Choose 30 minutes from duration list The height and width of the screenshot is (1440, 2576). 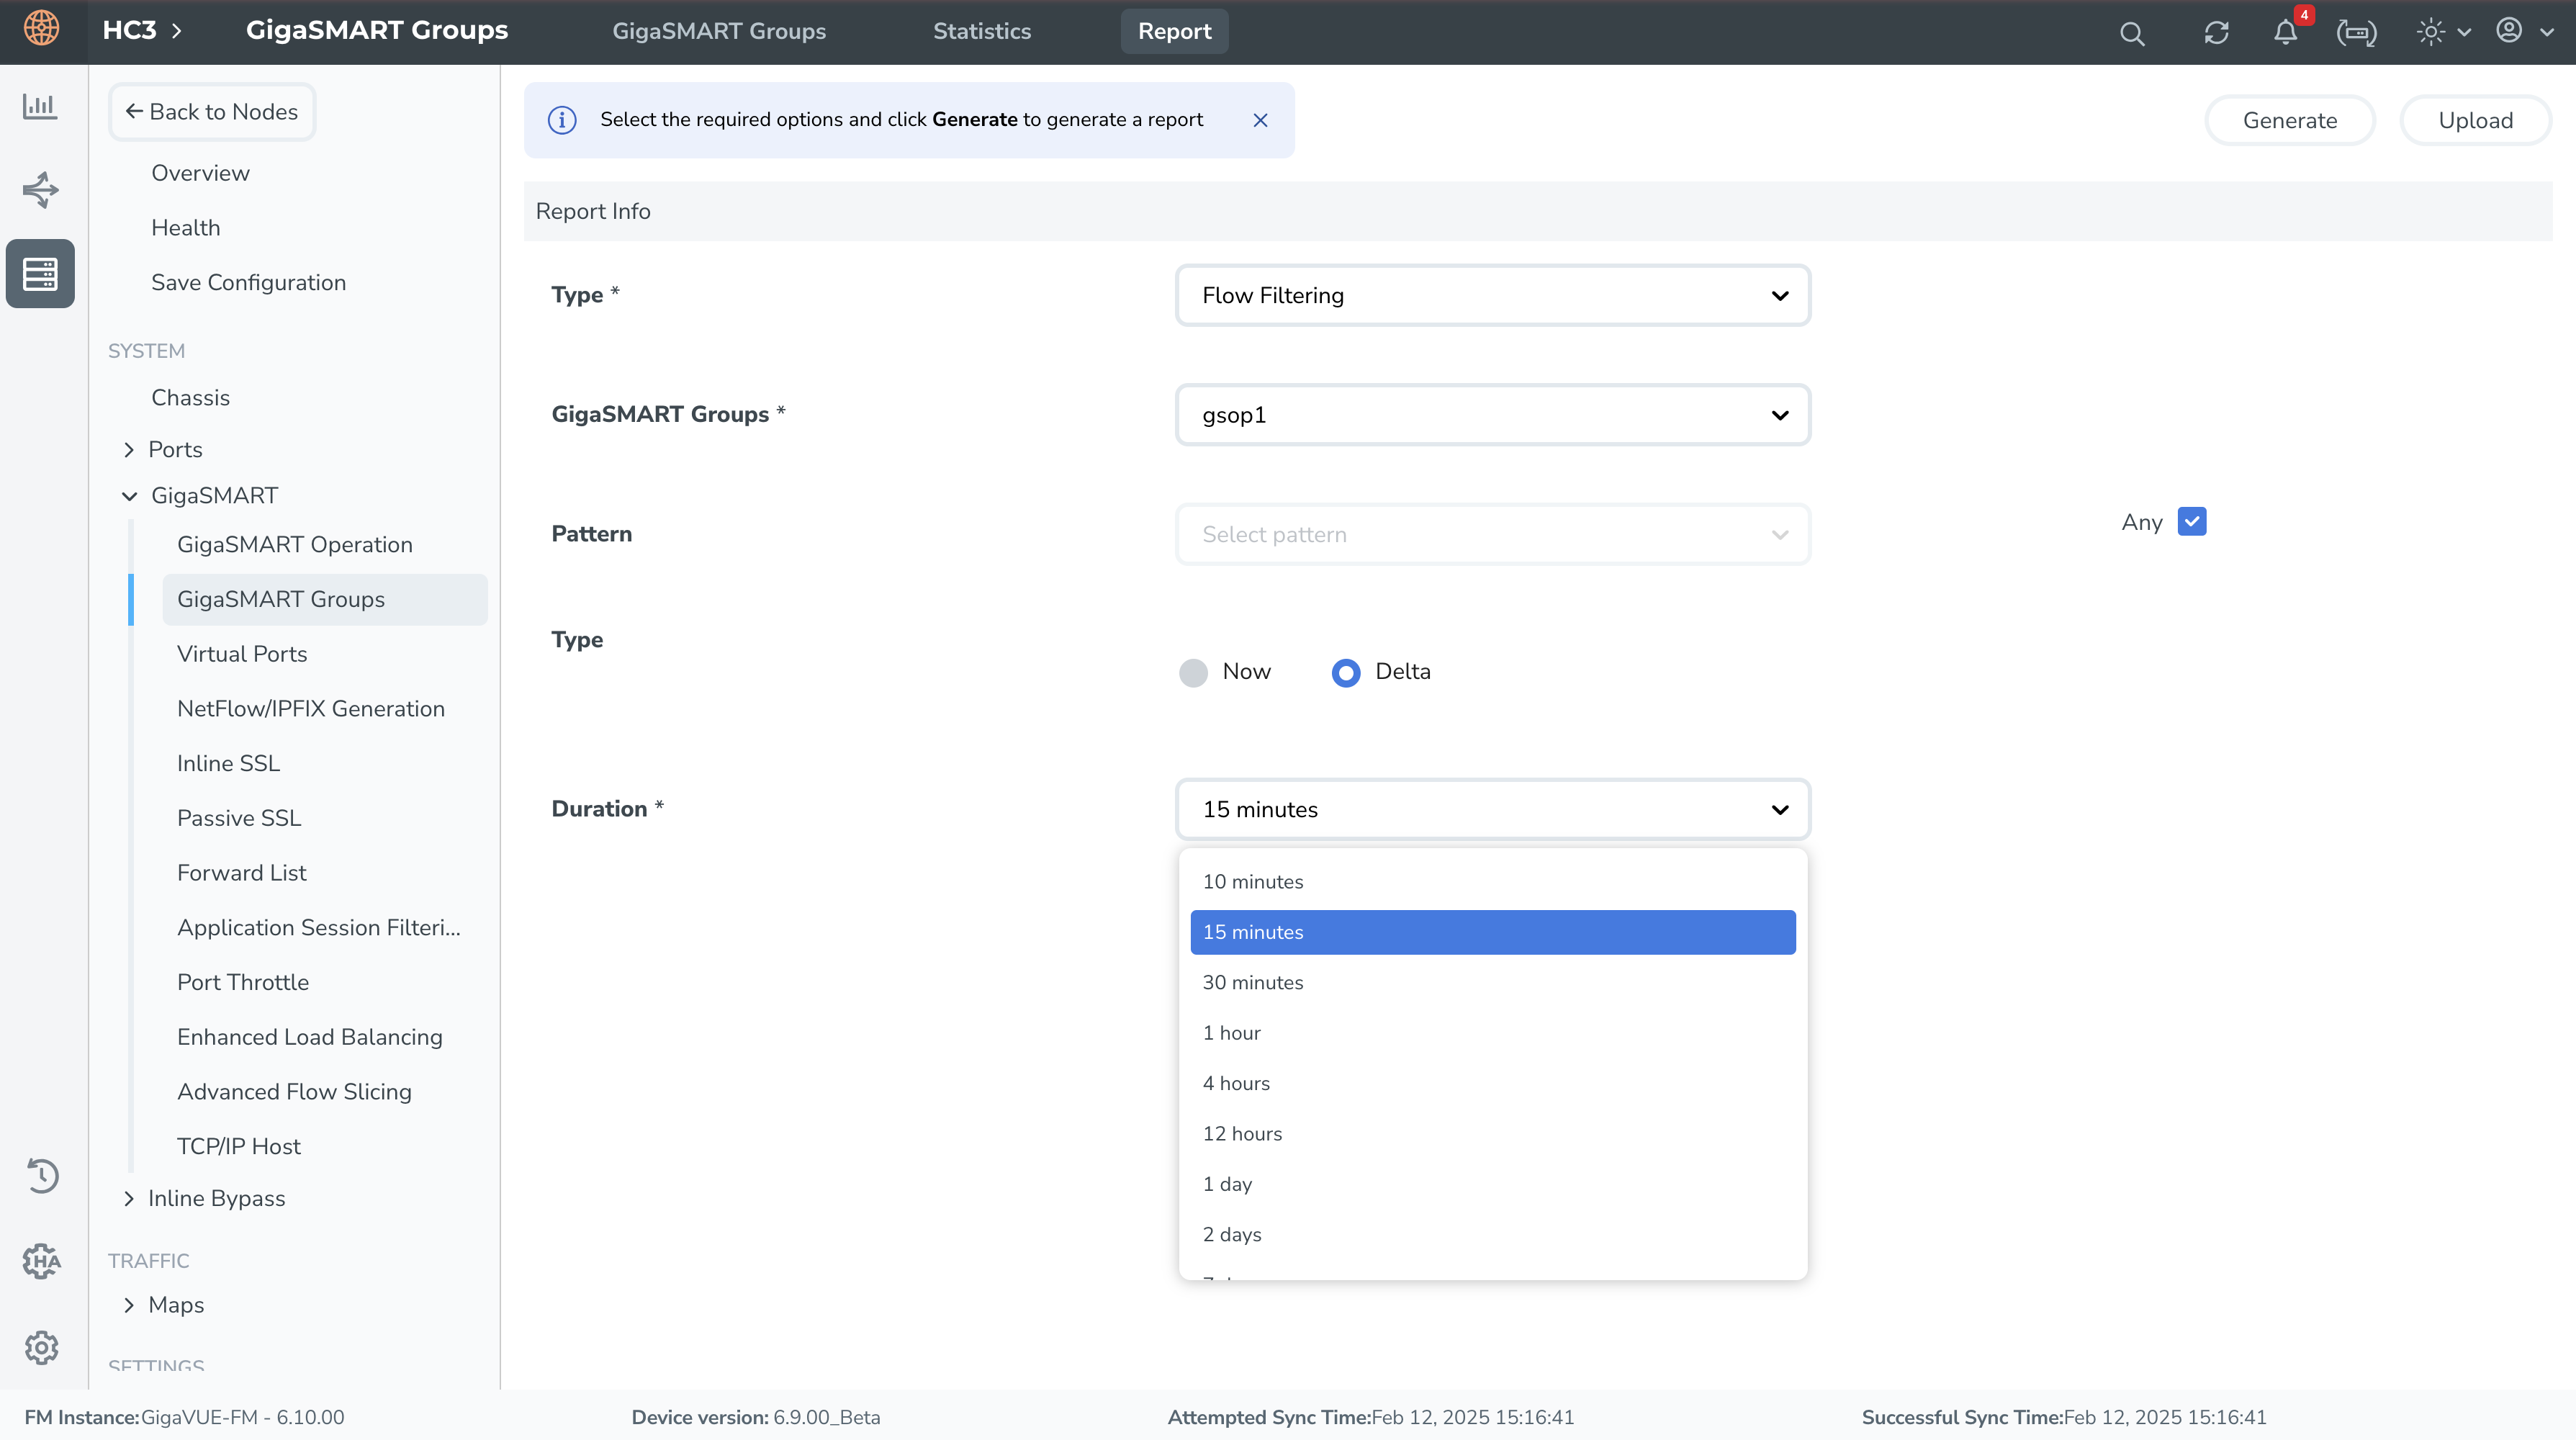coord(1253,982)
